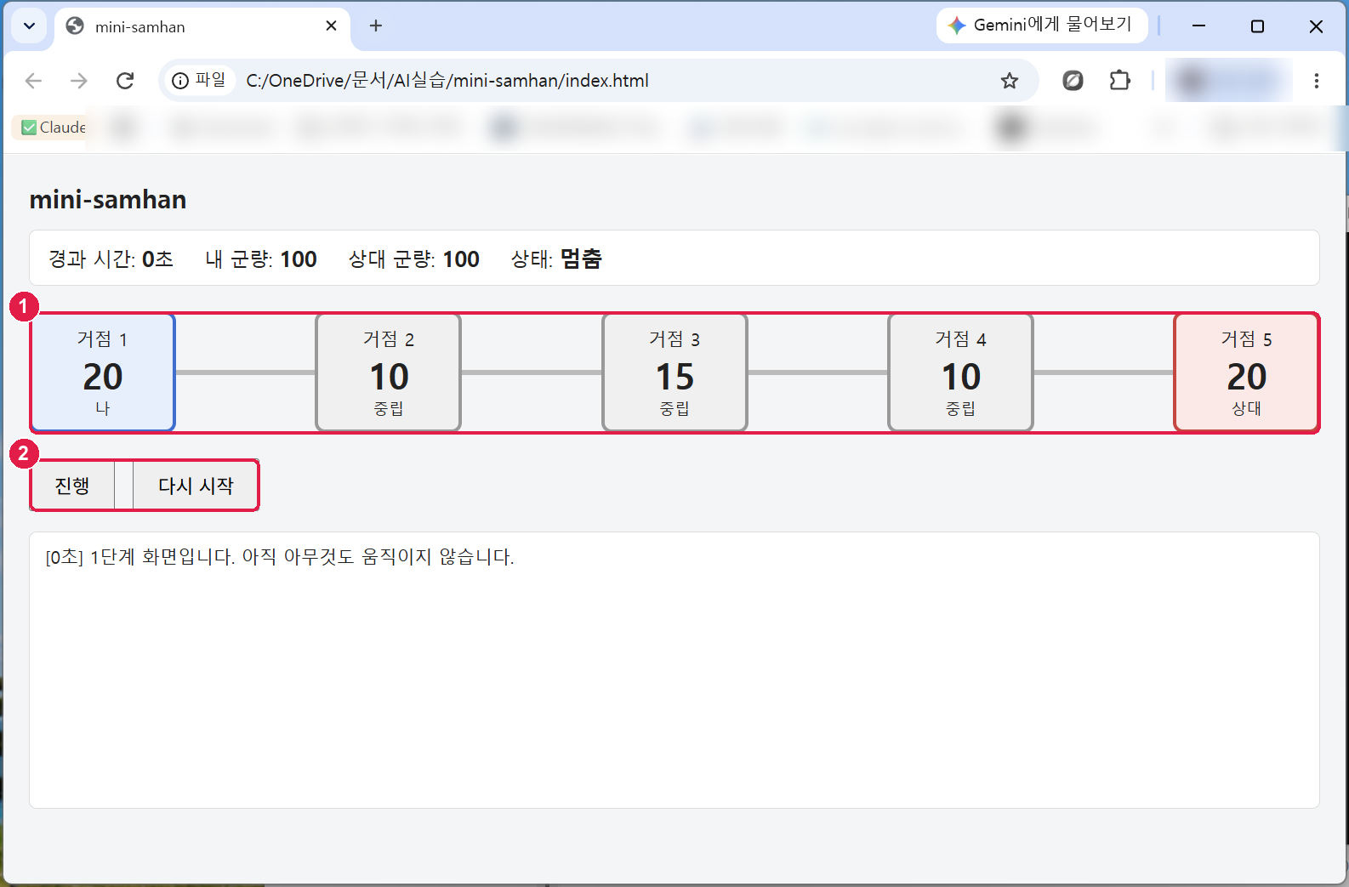Open the Chrome three-dot menu
The image size is (1349, 887).
[1316, 81]
